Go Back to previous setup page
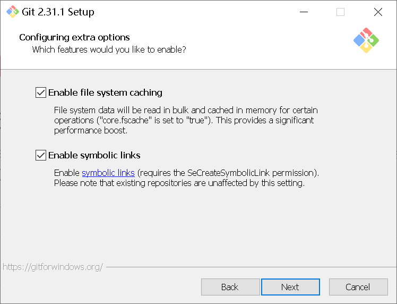Screen dimensions: 397x304 click(x=230, y=287)
